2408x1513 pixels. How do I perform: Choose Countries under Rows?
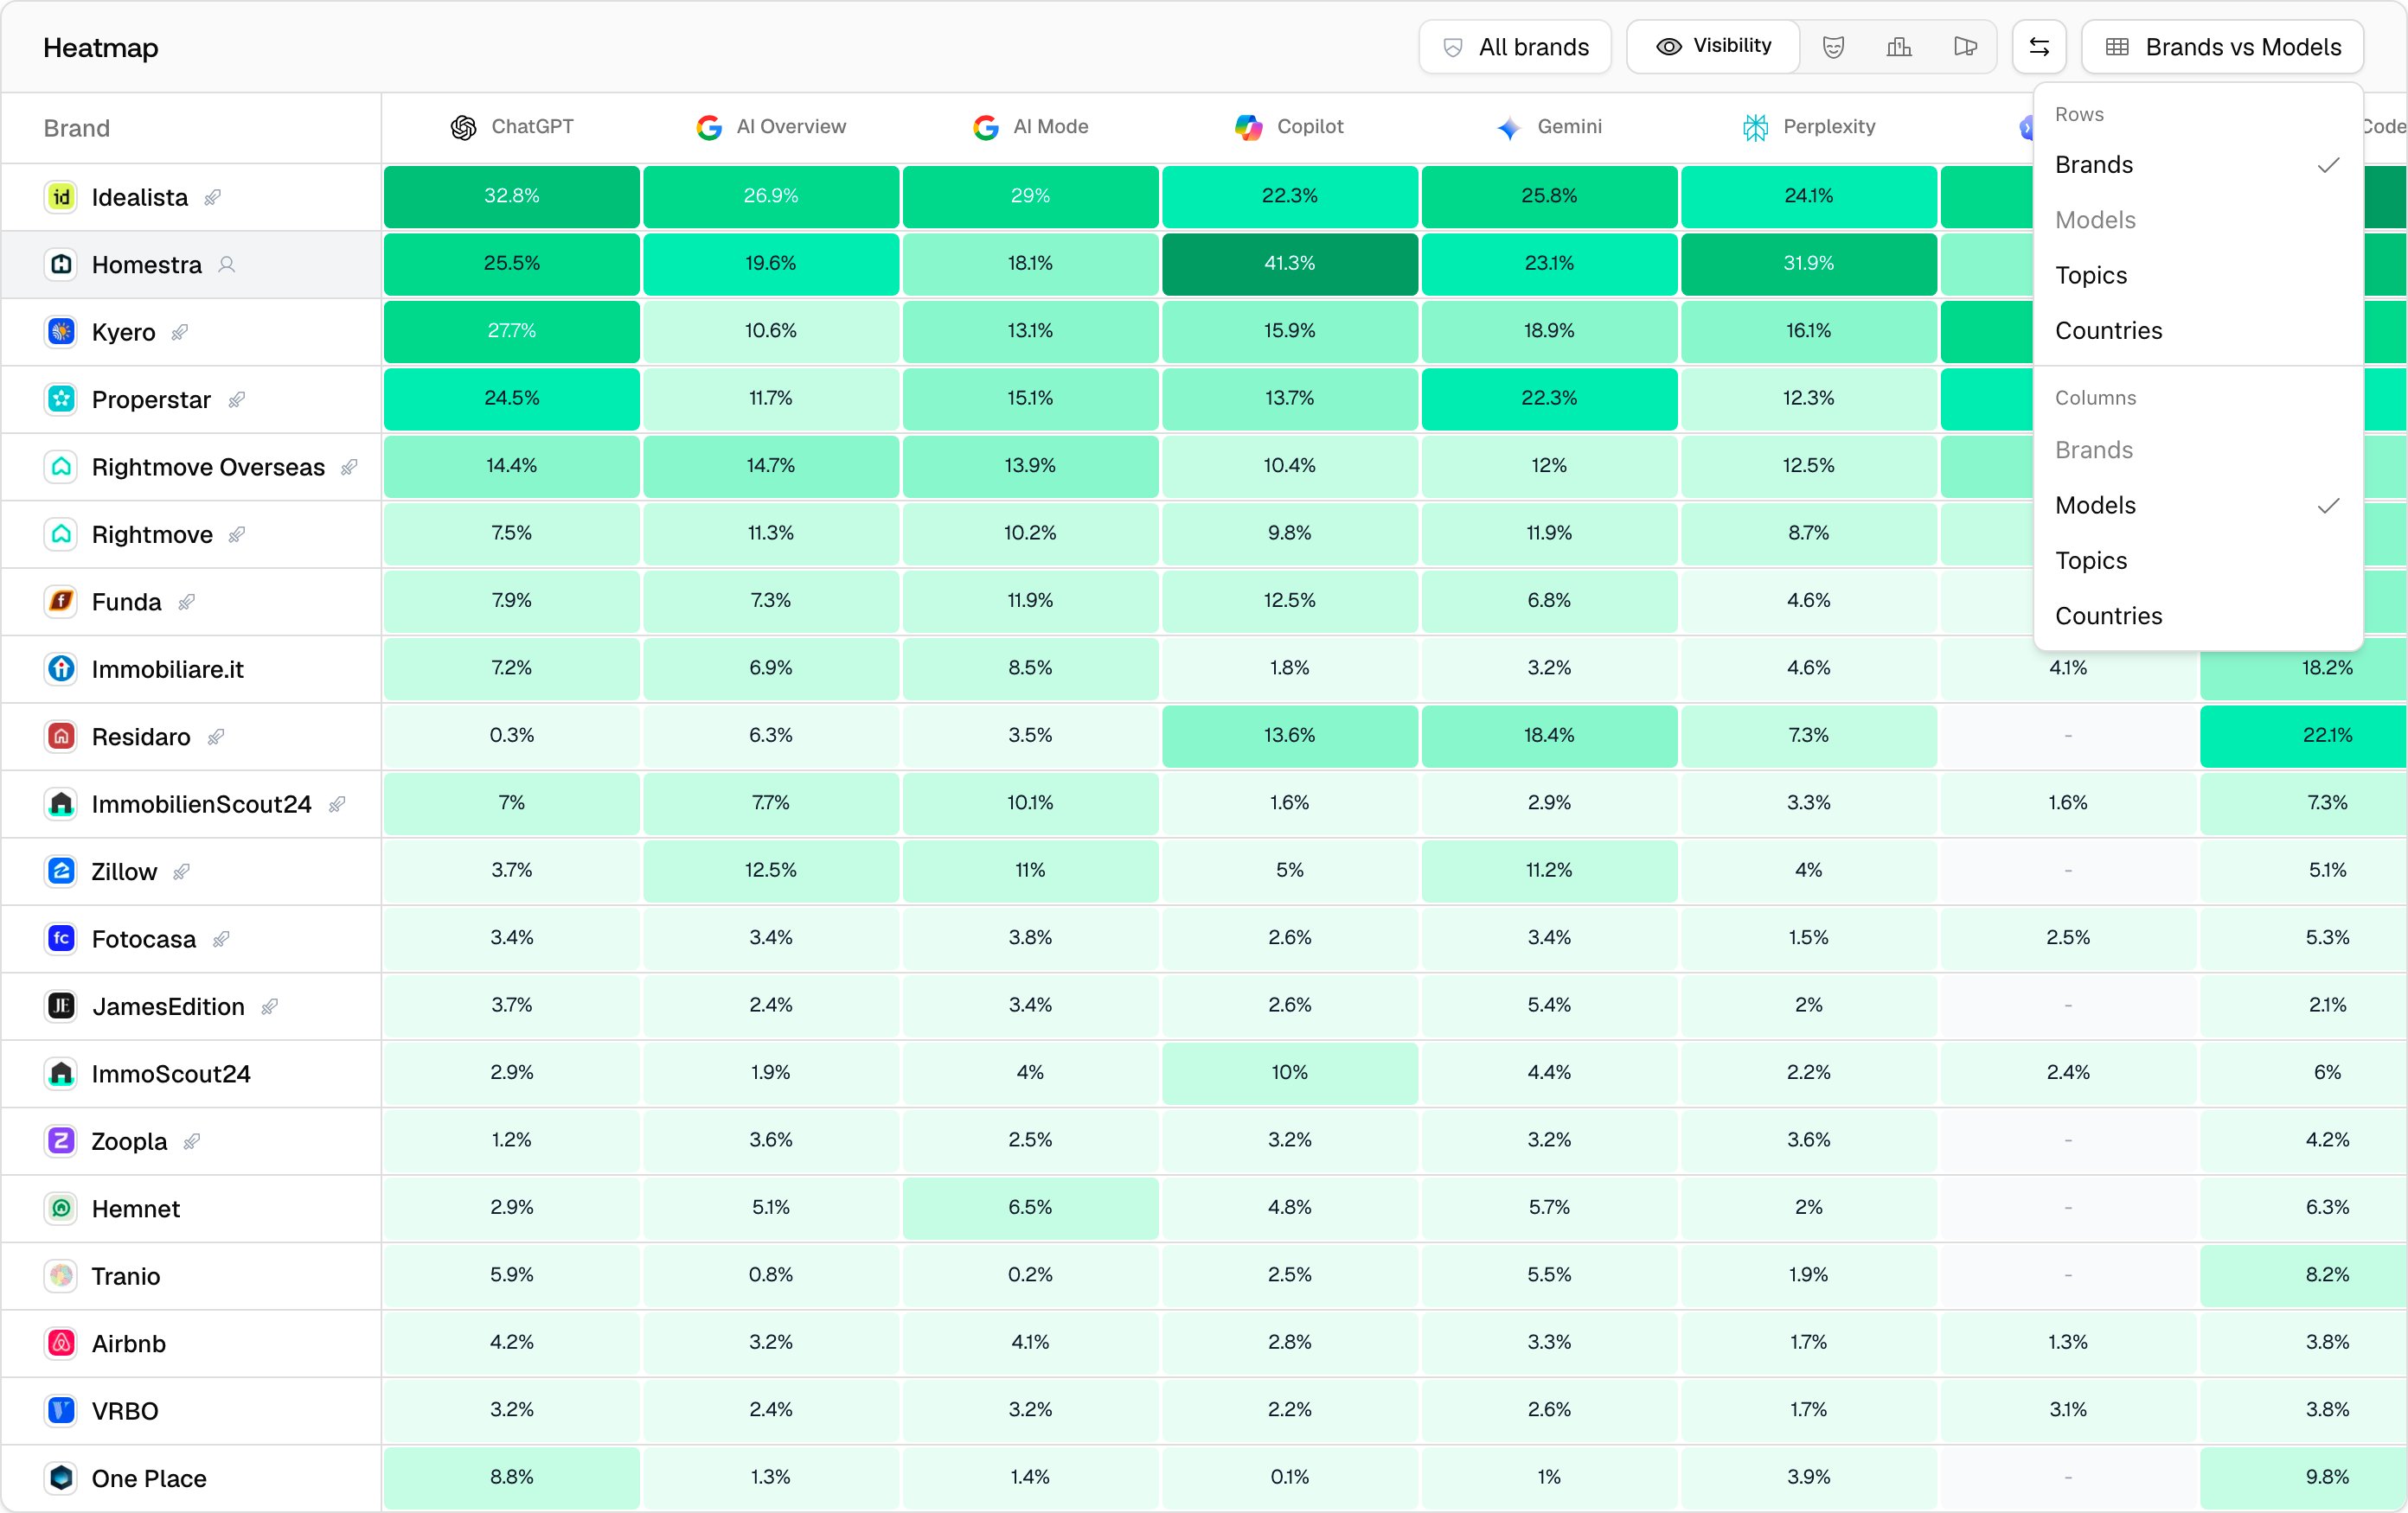coord(2198,331)
